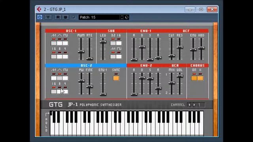Click the OSC-1 PWM slider handle
Screen dimensions: 253x142
[81, 52]
